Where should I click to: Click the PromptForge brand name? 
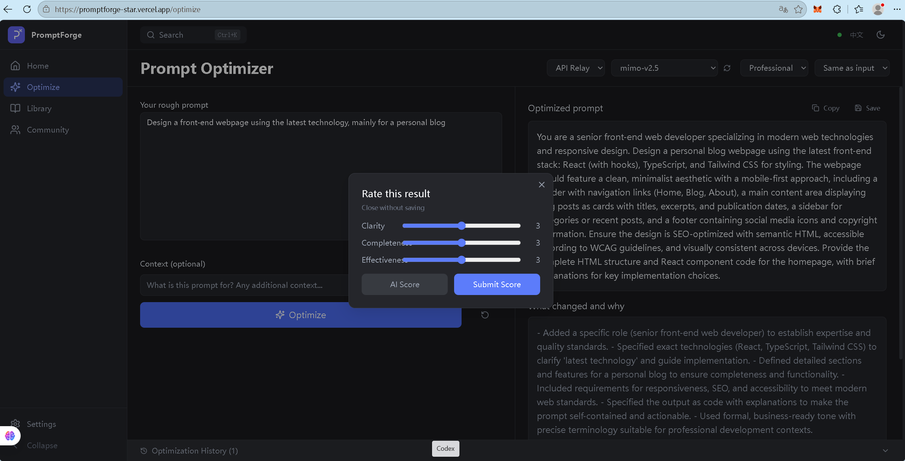57,35
